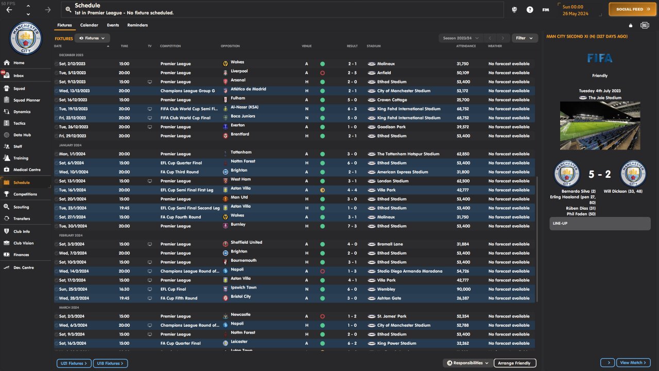Open the Medical Centre
Screen dimensions: 659x371
click(27, 170)
